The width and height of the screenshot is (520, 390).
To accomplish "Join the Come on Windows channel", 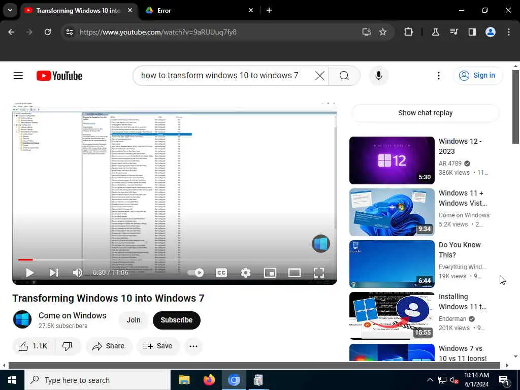I will pos(134,320).
